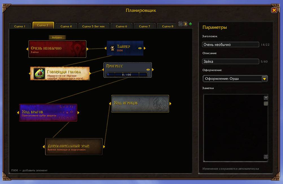The height and width of the screenshot is (184, 283).
Task: Open the Оформление: Орда dropdown
Action: pos(235,79)
